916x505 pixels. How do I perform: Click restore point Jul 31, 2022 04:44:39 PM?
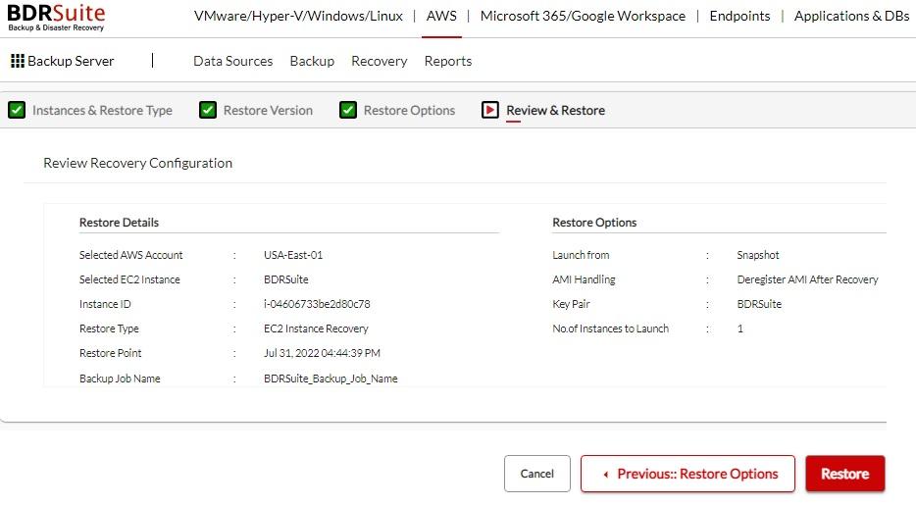coord(322,353)
